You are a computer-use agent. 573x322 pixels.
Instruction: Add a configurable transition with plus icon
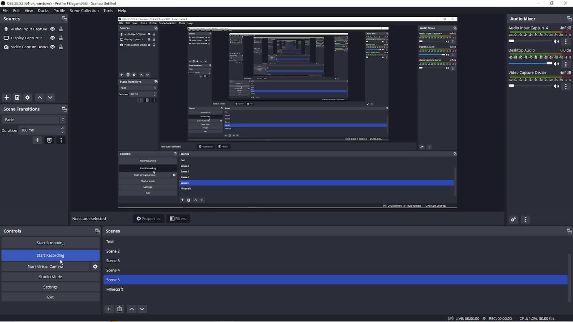click(37, 140)
